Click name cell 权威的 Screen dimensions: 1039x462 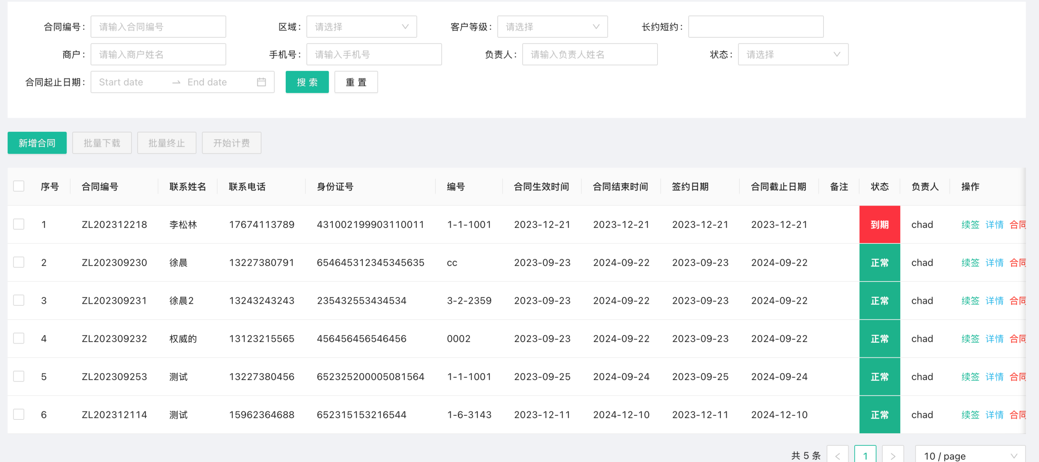coord(183,339)
